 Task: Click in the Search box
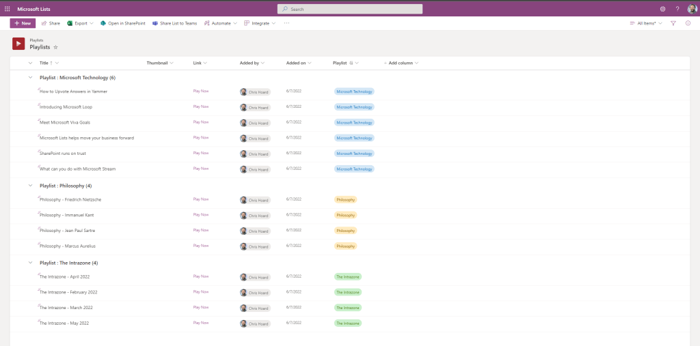pyautogui.click(x=349, y=9)
